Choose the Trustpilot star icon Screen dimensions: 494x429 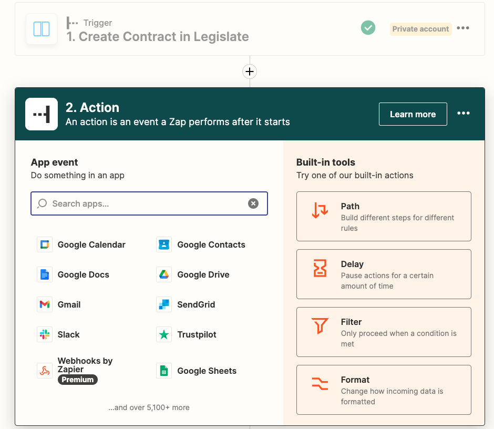pyautogui.click(x=164, y=334)
